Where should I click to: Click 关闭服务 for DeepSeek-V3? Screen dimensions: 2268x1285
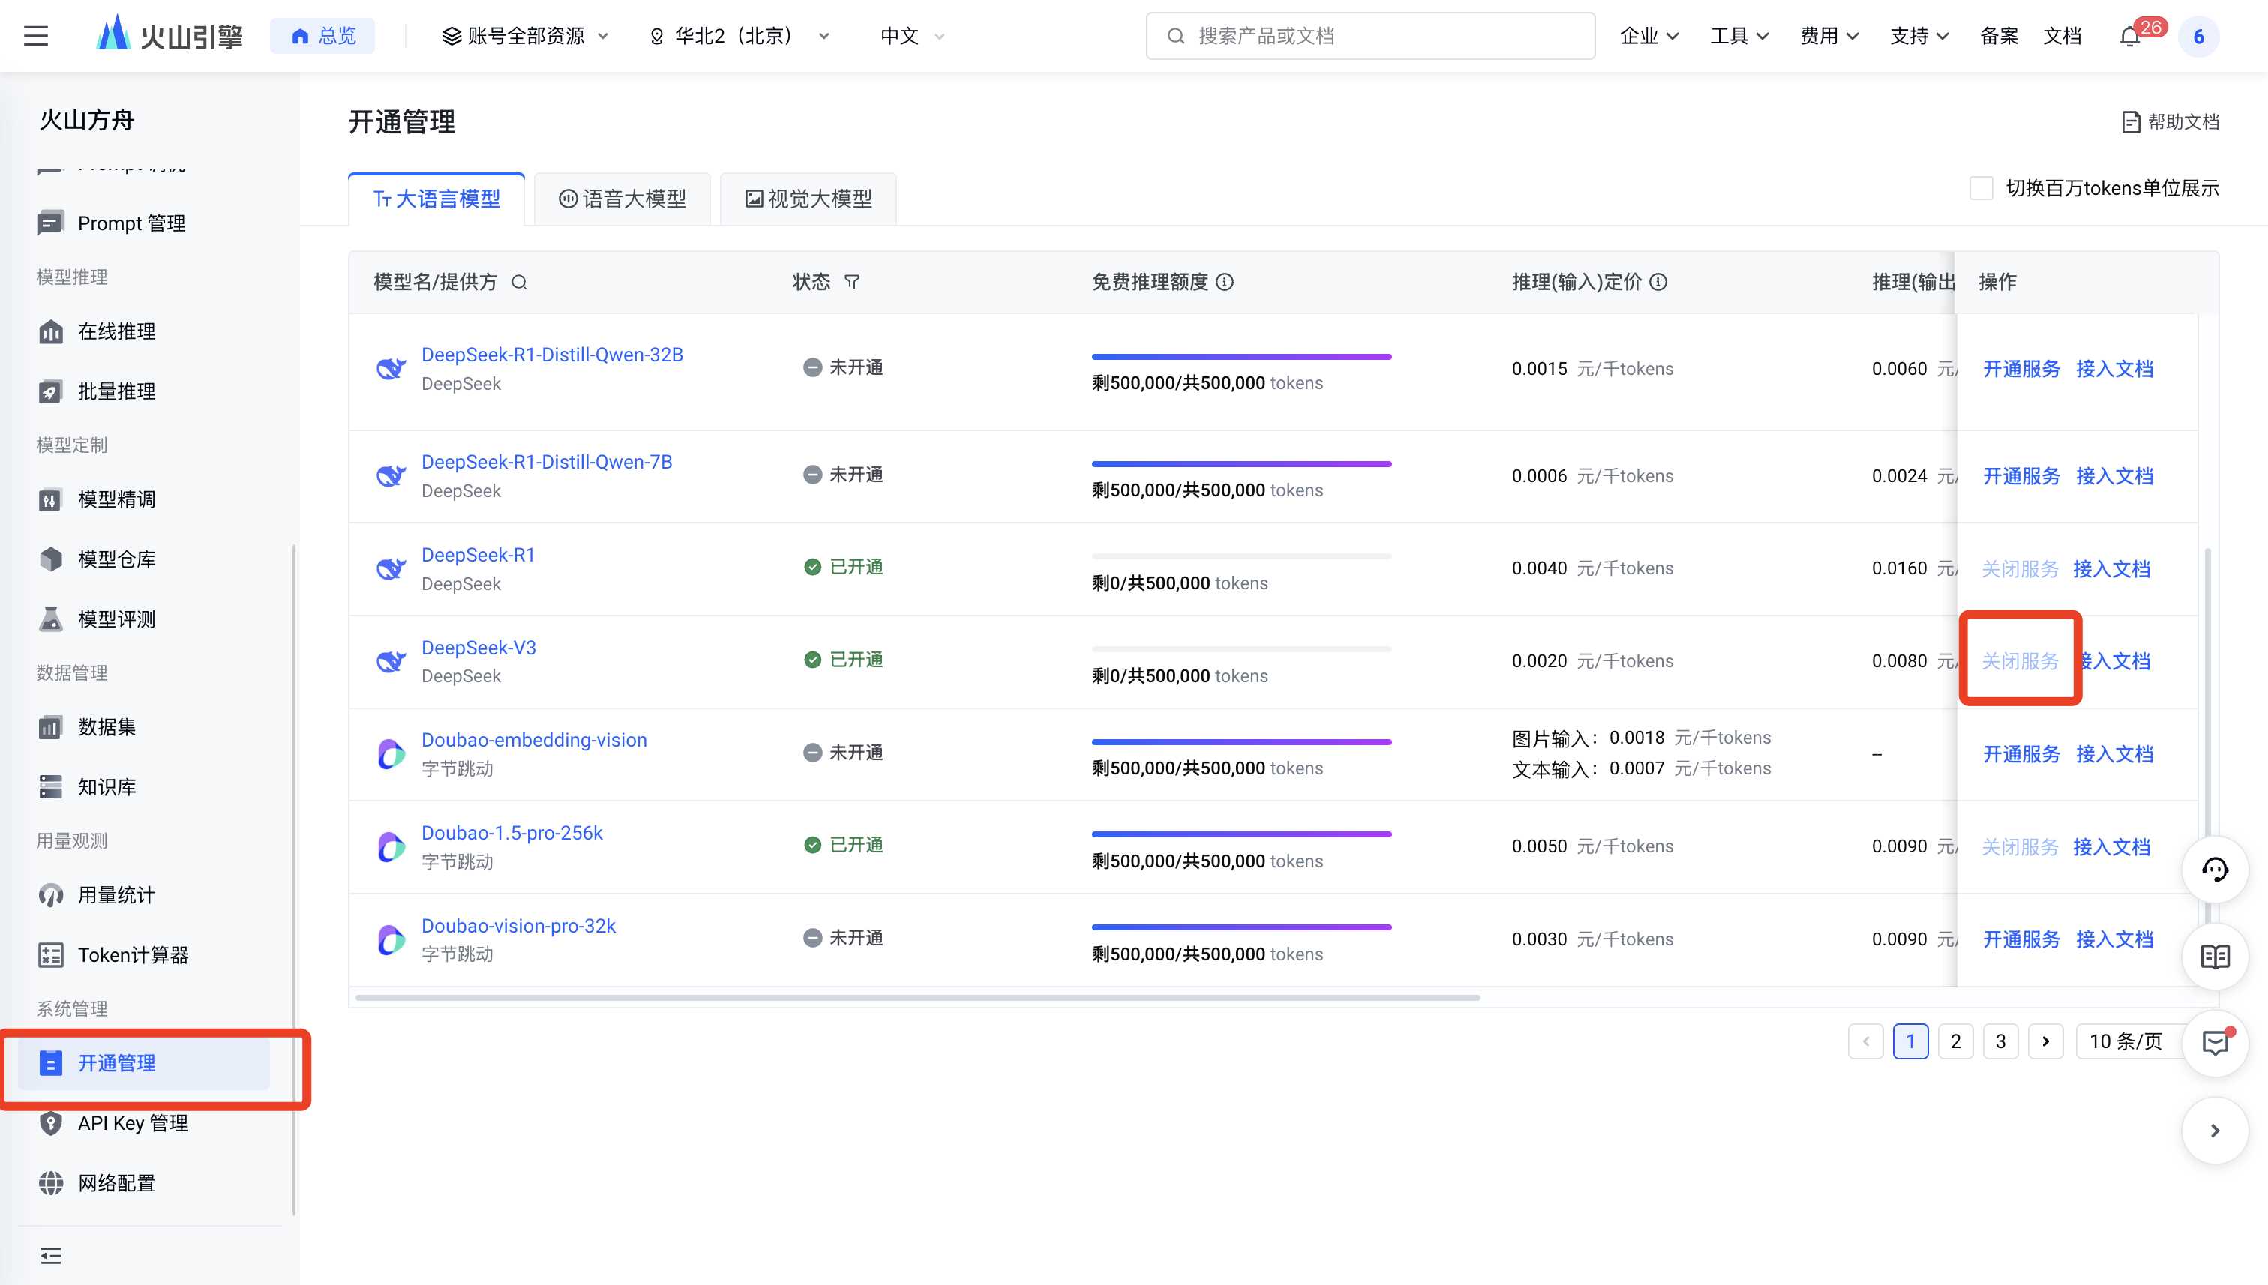(2020, 661)
